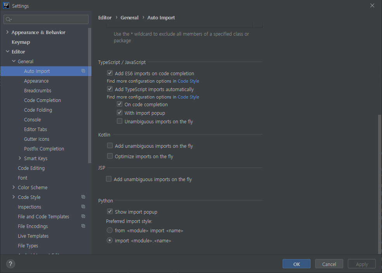Click project-level icon beside Inspections

[x=83, y=207]
